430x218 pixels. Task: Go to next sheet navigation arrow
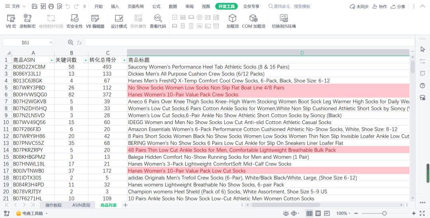[x=24, y=205]
